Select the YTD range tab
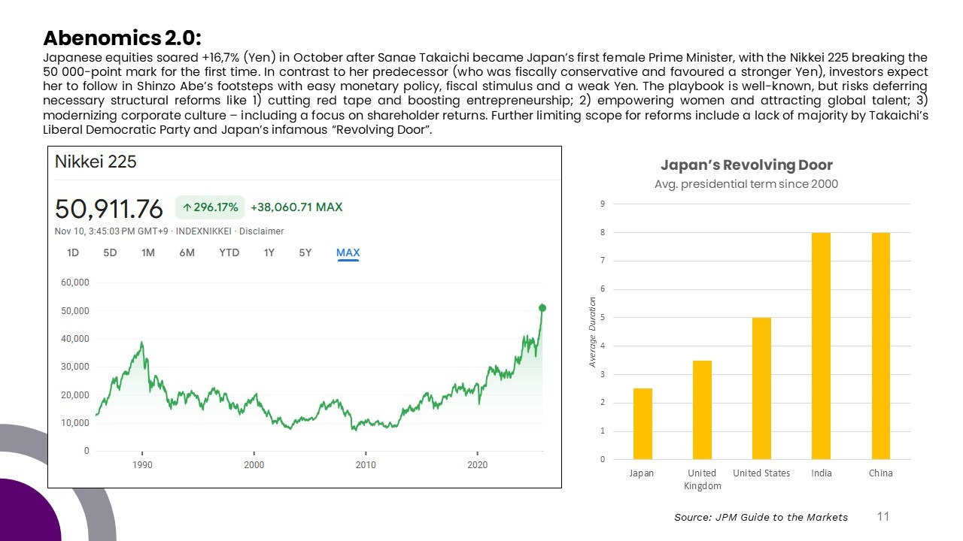The image size is (963, 541). 229,252
